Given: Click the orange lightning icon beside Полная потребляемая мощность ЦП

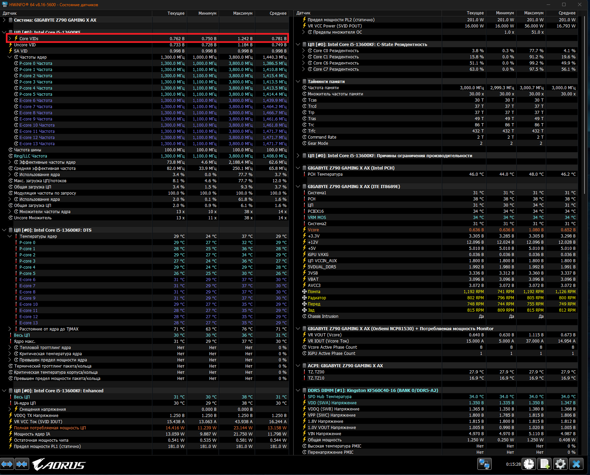Looking at the screenshot, I should click(11, 428).
